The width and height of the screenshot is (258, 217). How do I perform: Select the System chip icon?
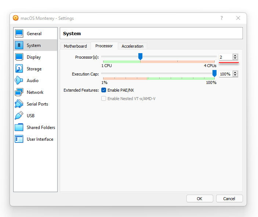coord(19,45)
